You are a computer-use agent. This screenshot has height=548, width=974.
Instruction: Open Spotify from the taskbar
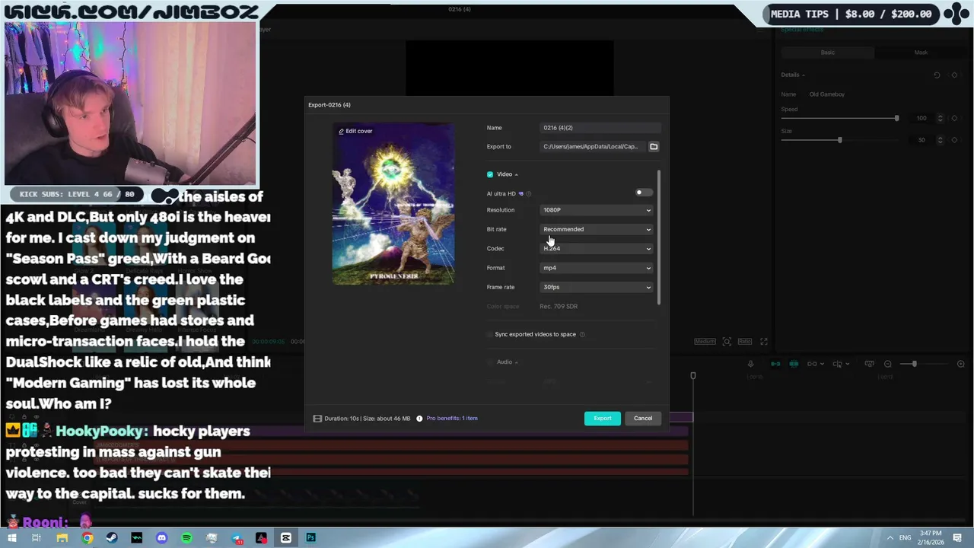[186, 538]
